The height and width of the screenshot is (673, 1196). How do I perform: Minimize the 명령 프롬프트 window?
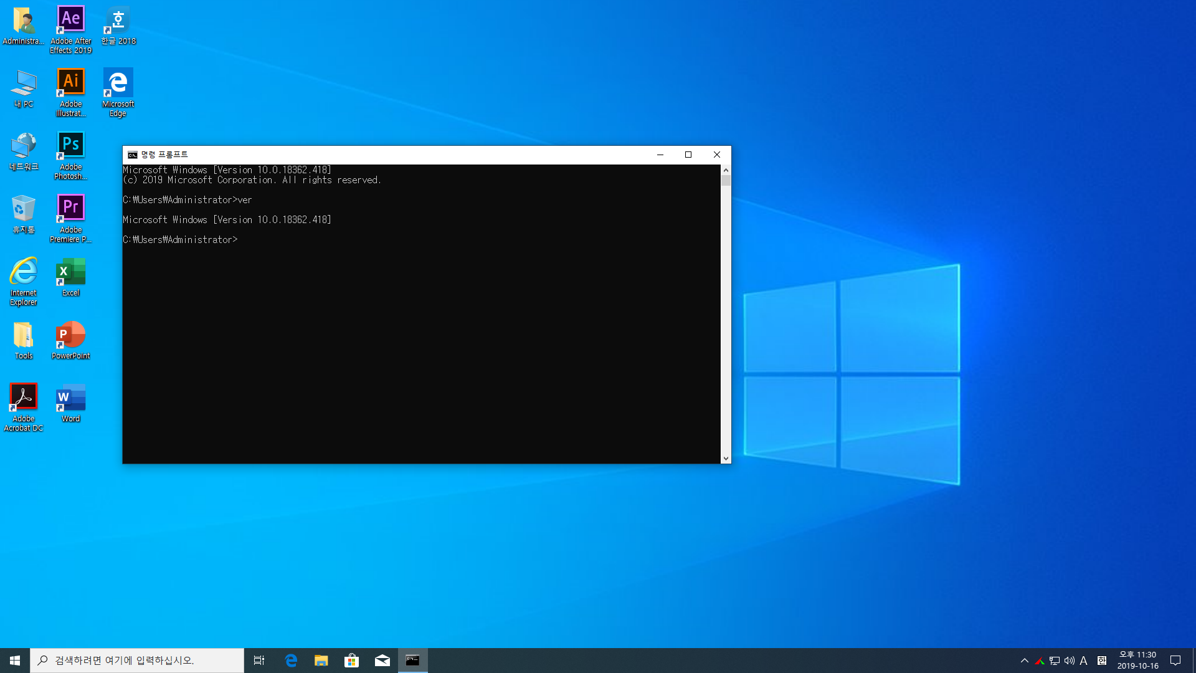[x=660, y=155]
